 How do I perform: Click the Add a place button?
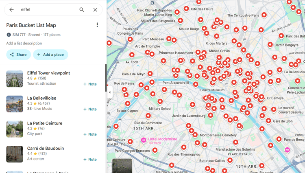50,55
